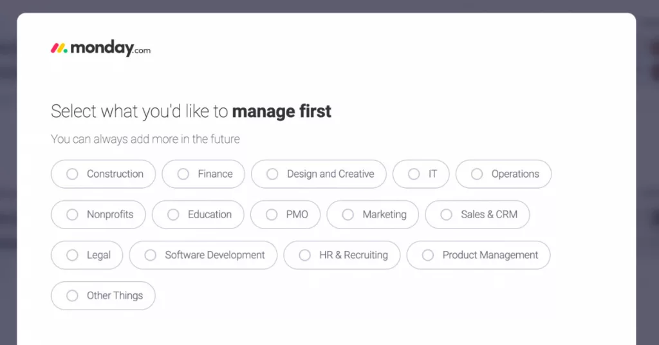This screenshot has height=345, width=659.
Task: Select the Operations option
Action: coord(503,174)
